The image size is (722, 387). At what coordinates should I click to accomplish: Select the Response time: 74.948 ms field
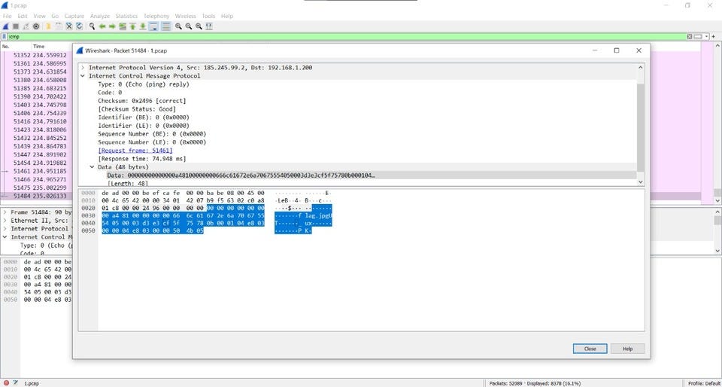point(142,159)
